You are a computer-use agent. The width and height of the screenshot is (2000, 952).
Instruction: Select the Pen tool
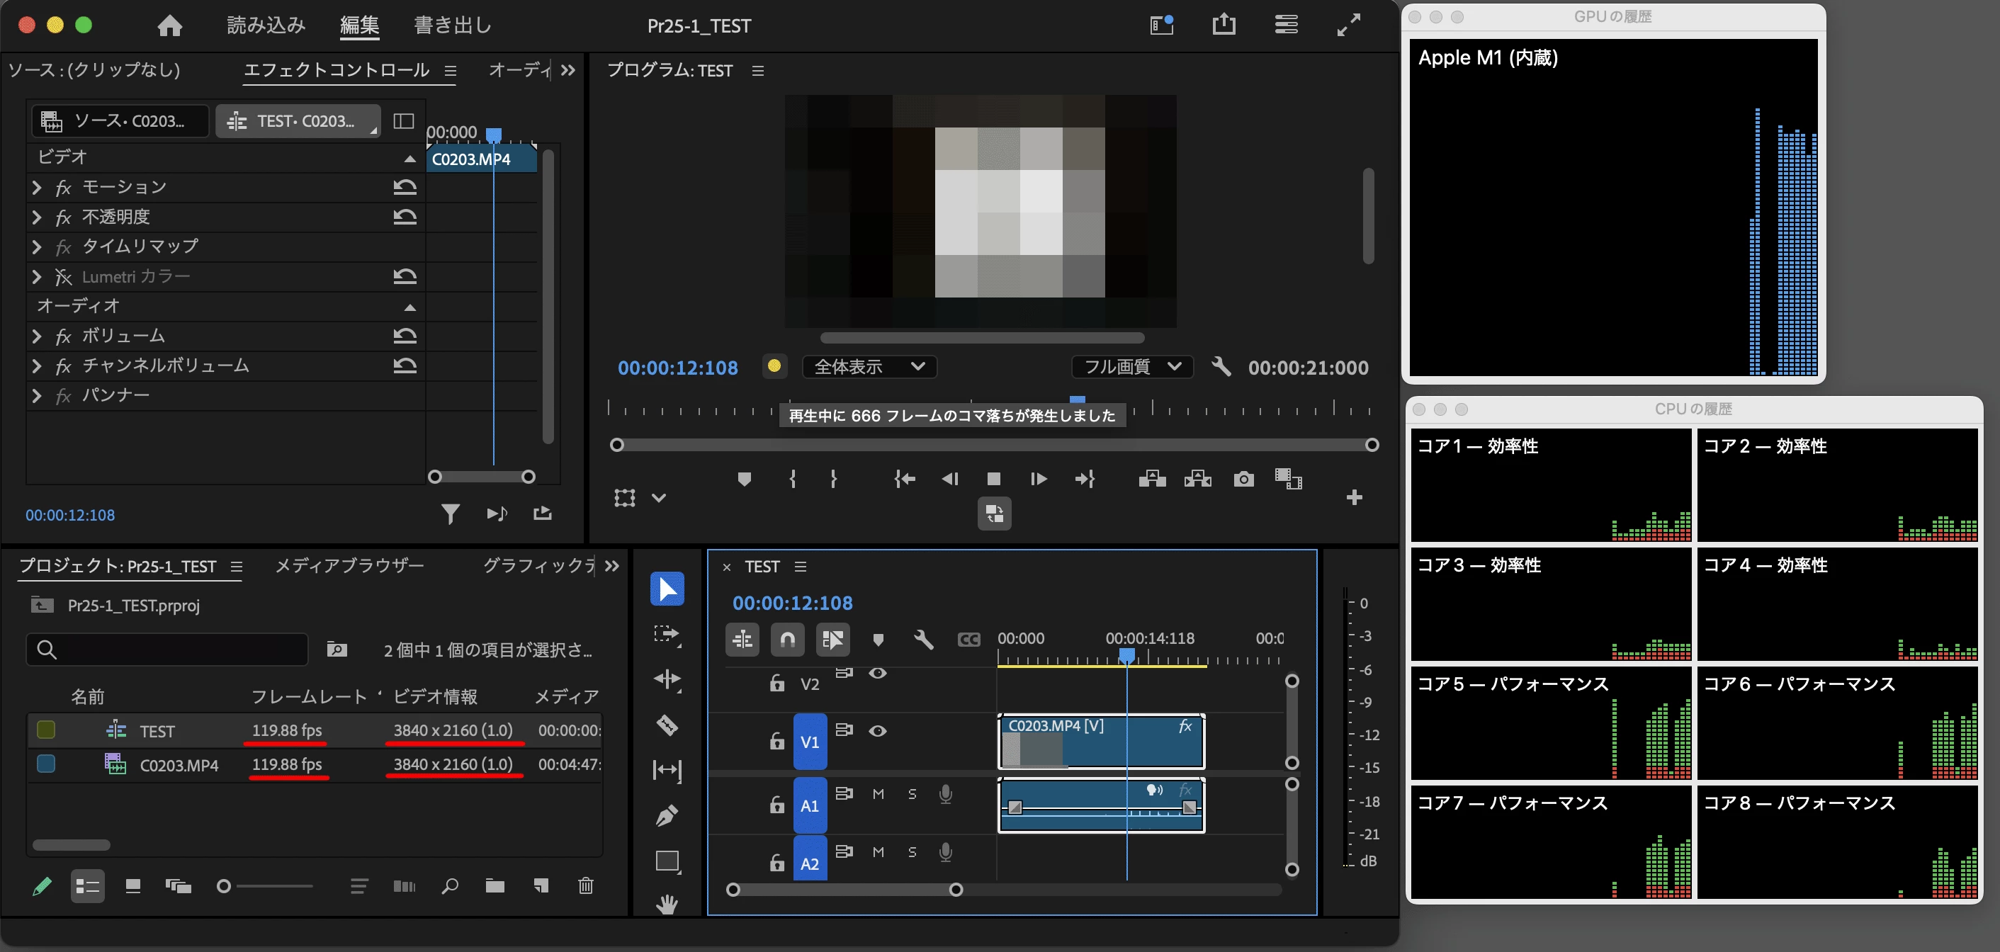pyautogui.click(x=667, y=815)
